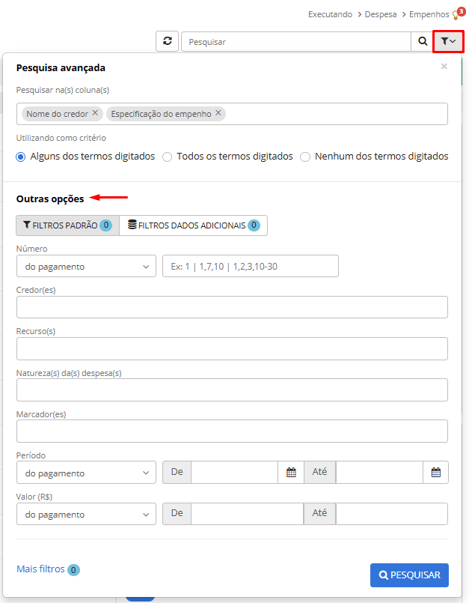
Task: Open the 'Mais filtros' link
Action: pos(40,569)
